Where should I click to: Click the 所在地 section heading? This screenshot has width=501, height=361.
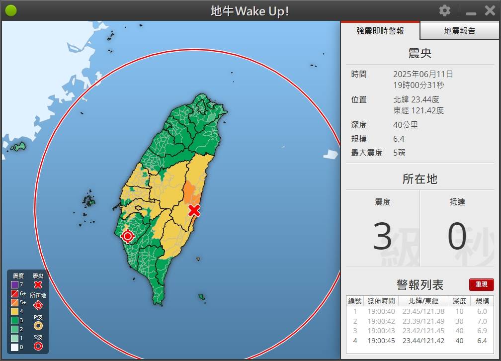pos(420,179)
